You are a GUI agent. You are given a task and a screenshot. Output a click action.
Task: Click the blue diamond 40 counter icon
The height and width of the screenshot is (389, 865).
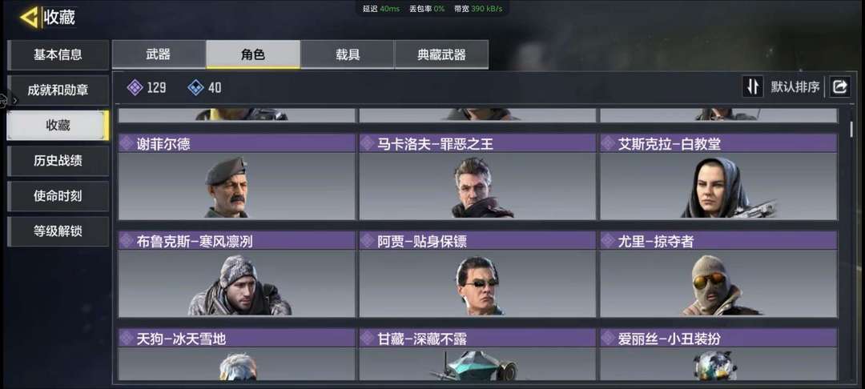pos(196,87)
